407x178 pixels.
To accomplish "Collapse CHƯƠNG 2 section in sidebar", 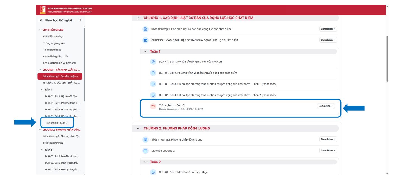I will [x=40, y=130].
